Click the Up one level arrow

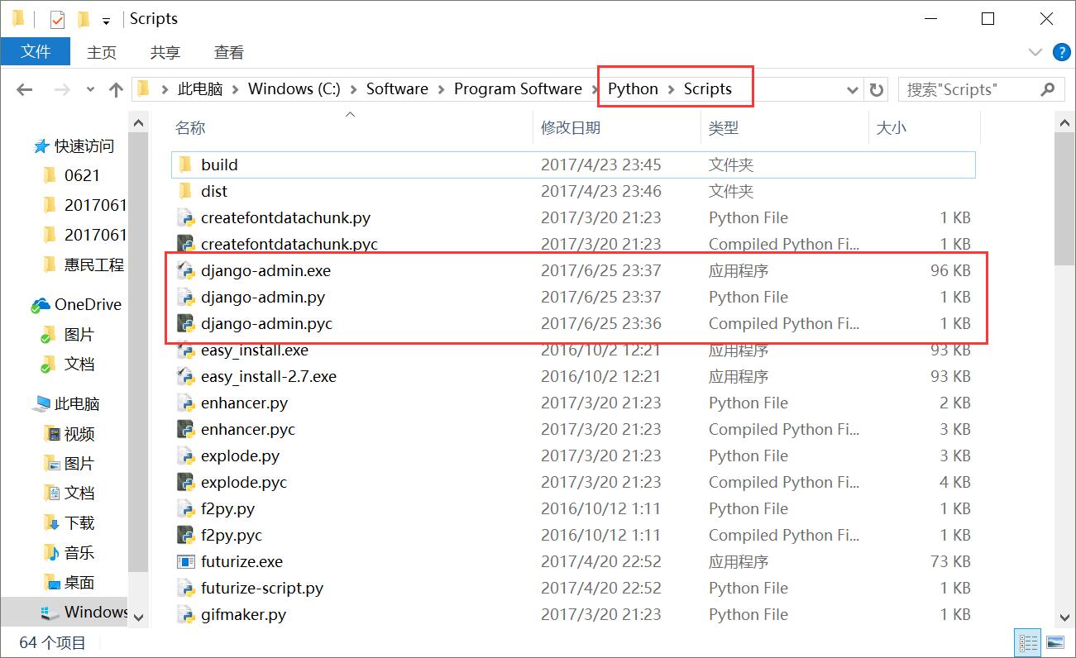[x=116, y=89]
